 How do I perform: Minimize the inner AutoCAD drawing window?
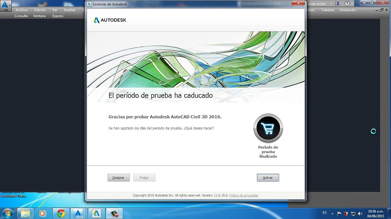point(377,10)
